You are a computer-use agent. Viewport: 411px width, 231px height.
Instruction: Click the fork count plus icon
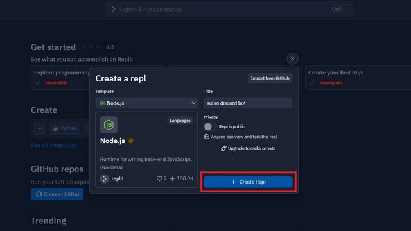point(172,178)
